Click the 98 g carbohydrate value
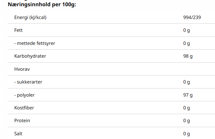This screenshot has width=215, height=139. pos(188,56)
